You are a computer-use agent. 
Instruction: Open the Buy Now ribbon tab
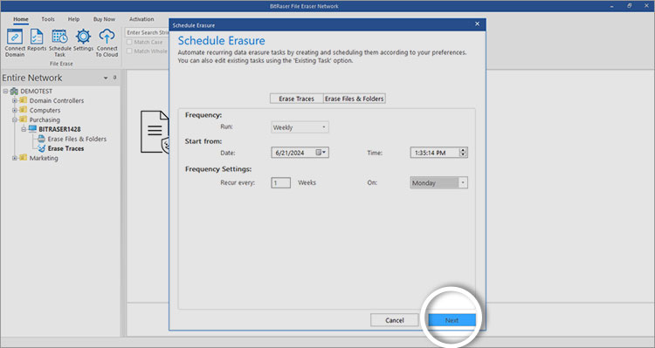[104, 19]
